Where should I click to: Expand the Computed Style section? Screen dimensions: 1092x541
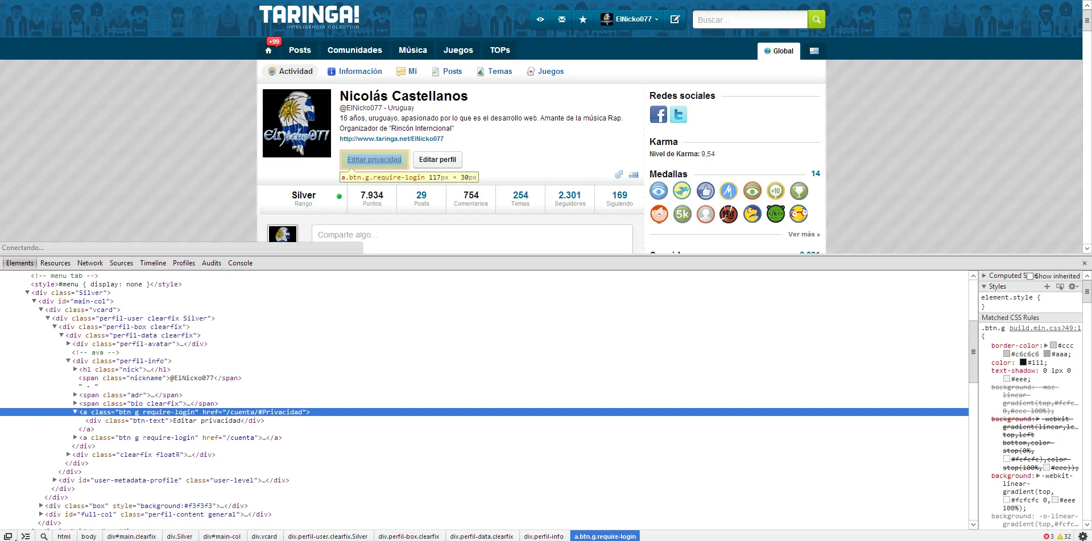coord(984,276)
